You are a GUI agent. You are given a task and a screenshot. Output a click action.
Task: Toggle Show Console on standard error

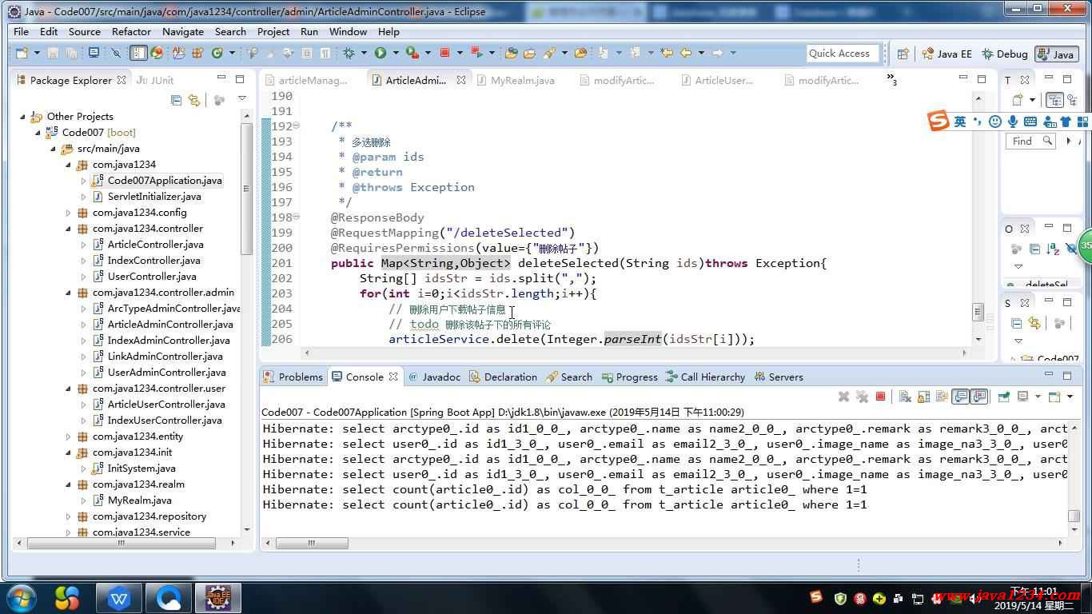pos(979,397)
